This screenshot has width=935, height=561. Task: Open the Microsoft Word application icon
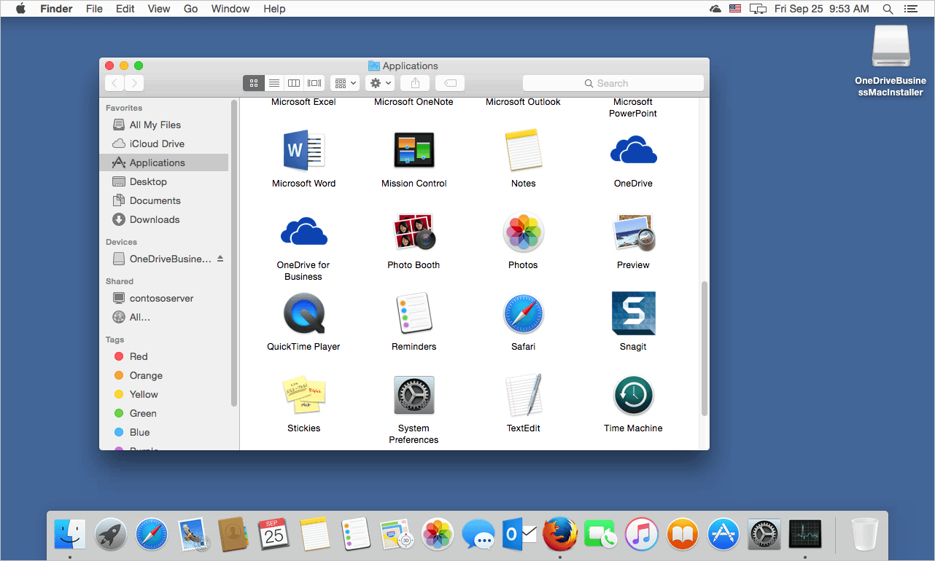coord(303,151)
